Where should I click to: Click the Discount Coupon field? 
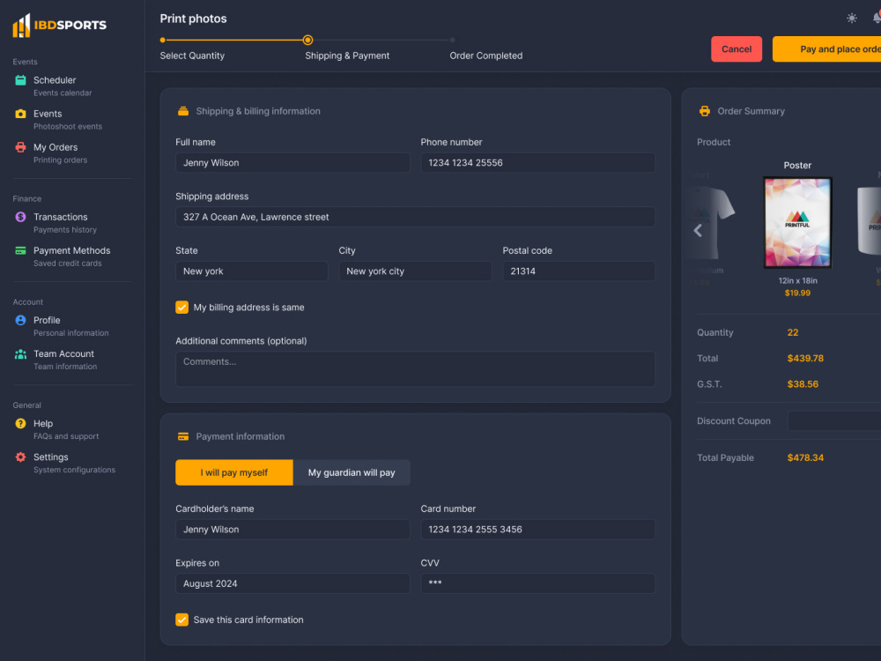[x=834, y=421]
